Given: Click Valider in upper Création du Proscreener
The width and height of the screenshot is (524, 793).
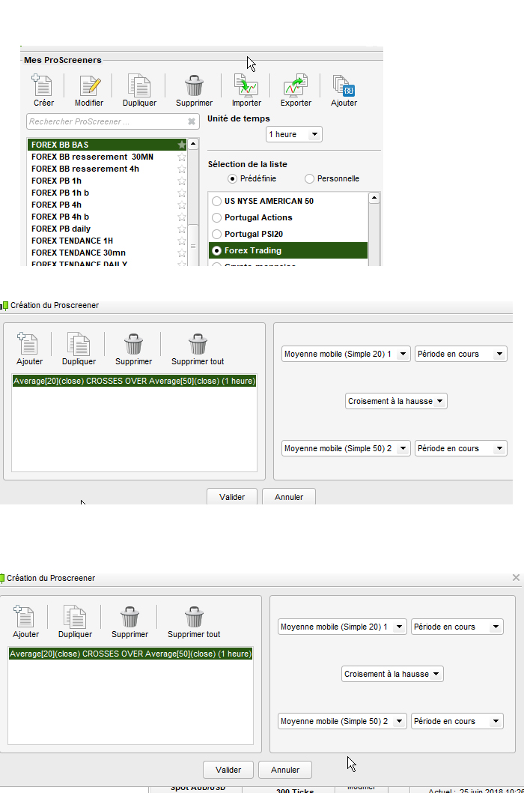Looking at the screenshot, I should tap(232, 497).
